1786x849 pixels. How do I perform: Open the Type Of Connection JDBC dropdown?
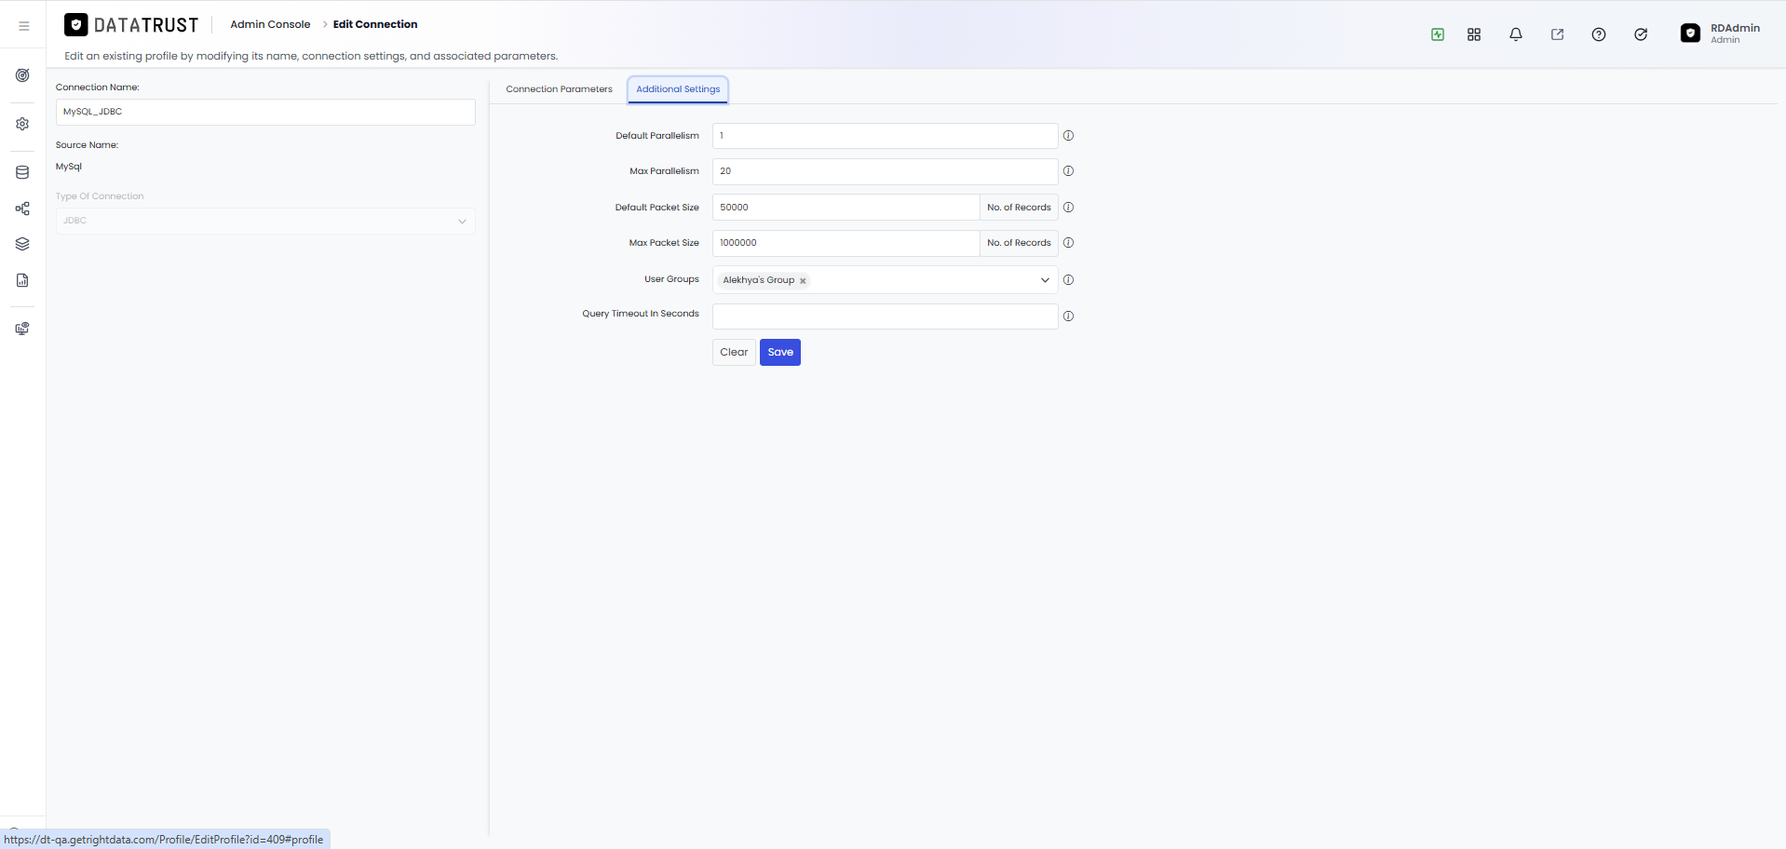coord(265,221)
